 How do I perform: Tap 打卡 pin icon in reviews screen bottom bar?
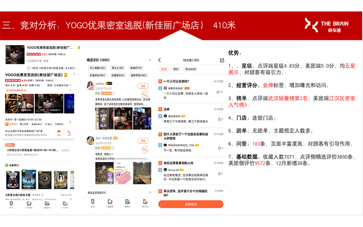pos(93,202)
